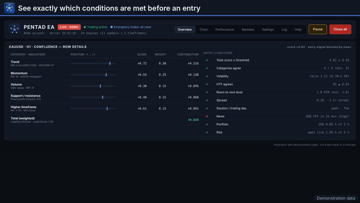Click the check icon beside Spread

point(207,100)
